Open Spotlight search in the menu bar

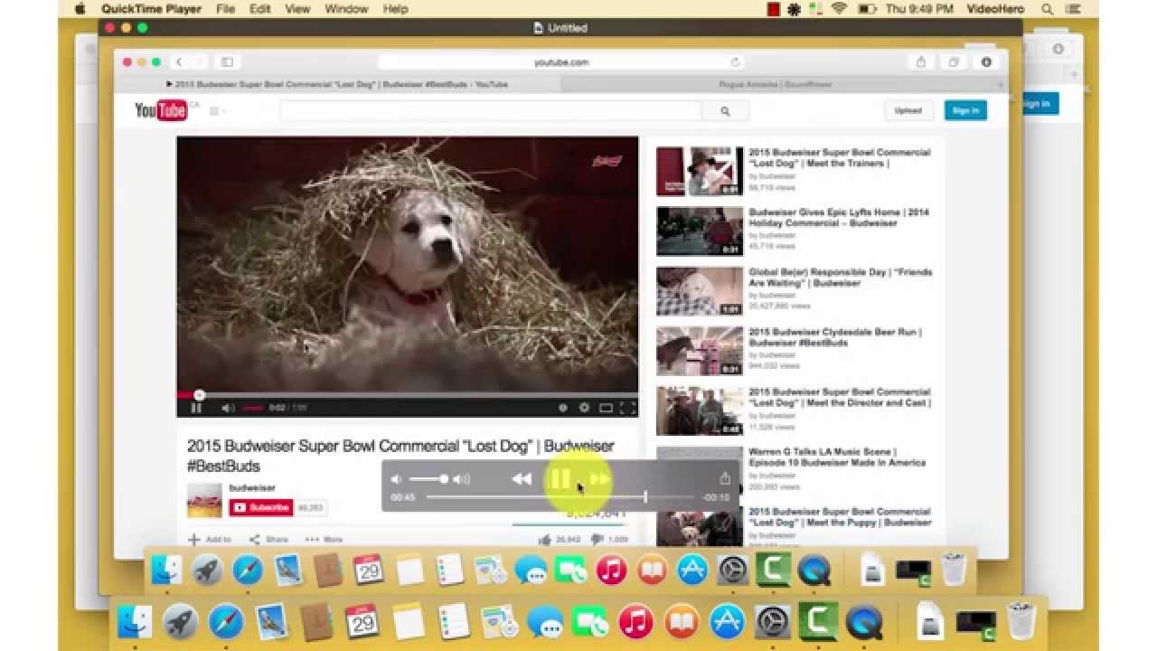click(x=1048, y=9)
